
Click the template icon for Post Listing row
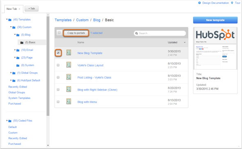68,77
